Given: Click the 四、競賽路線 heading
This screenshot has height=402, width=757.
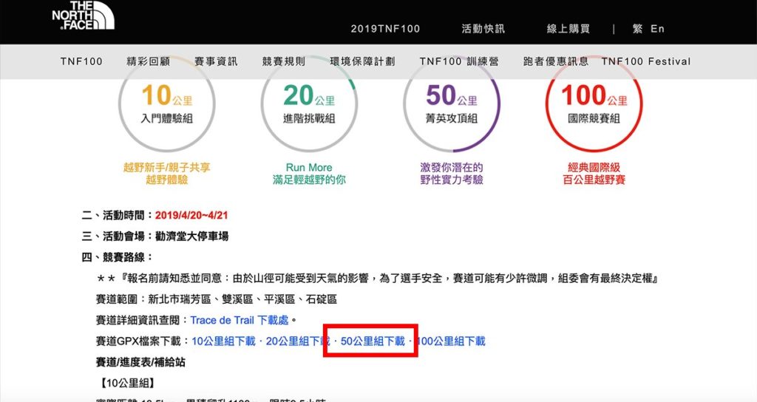Looking at the screenshot, I should click(x=118, y=257).
